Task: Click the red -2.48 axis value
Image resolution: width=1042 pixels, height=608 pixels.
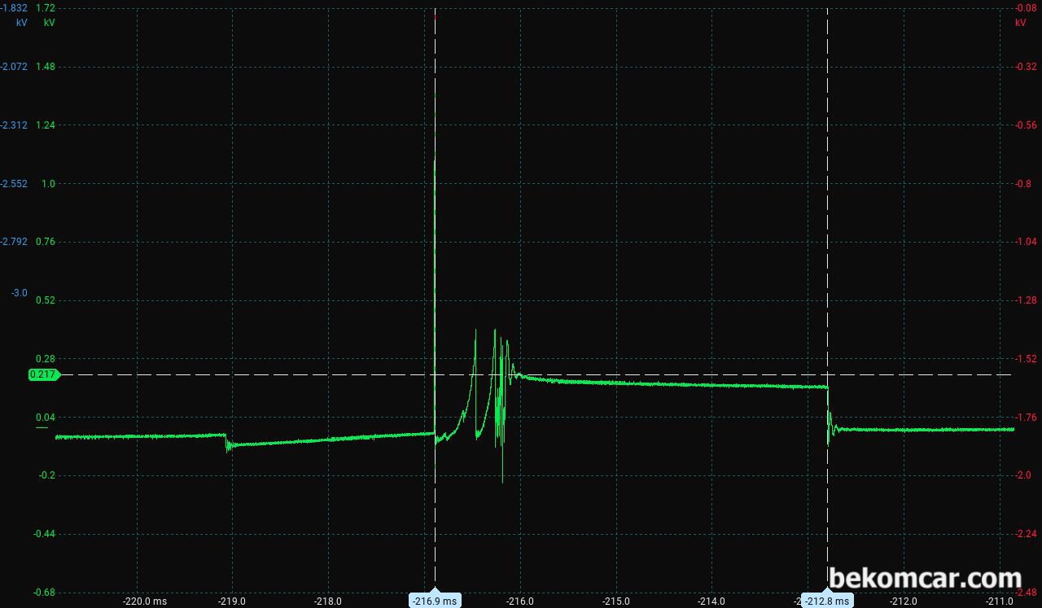Action: (x=1026, y=592)
